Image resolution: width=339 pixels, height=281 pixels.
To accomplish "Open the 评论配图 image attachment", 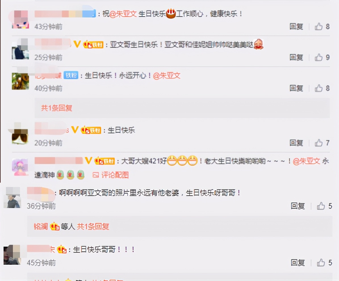I will (111, 175).
